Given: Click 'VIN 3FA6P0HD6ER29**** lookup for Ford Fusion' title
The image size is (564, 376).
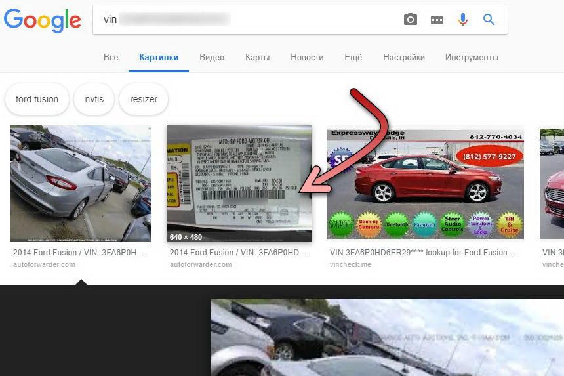Looking at the screenshot, I should point(424,253).
